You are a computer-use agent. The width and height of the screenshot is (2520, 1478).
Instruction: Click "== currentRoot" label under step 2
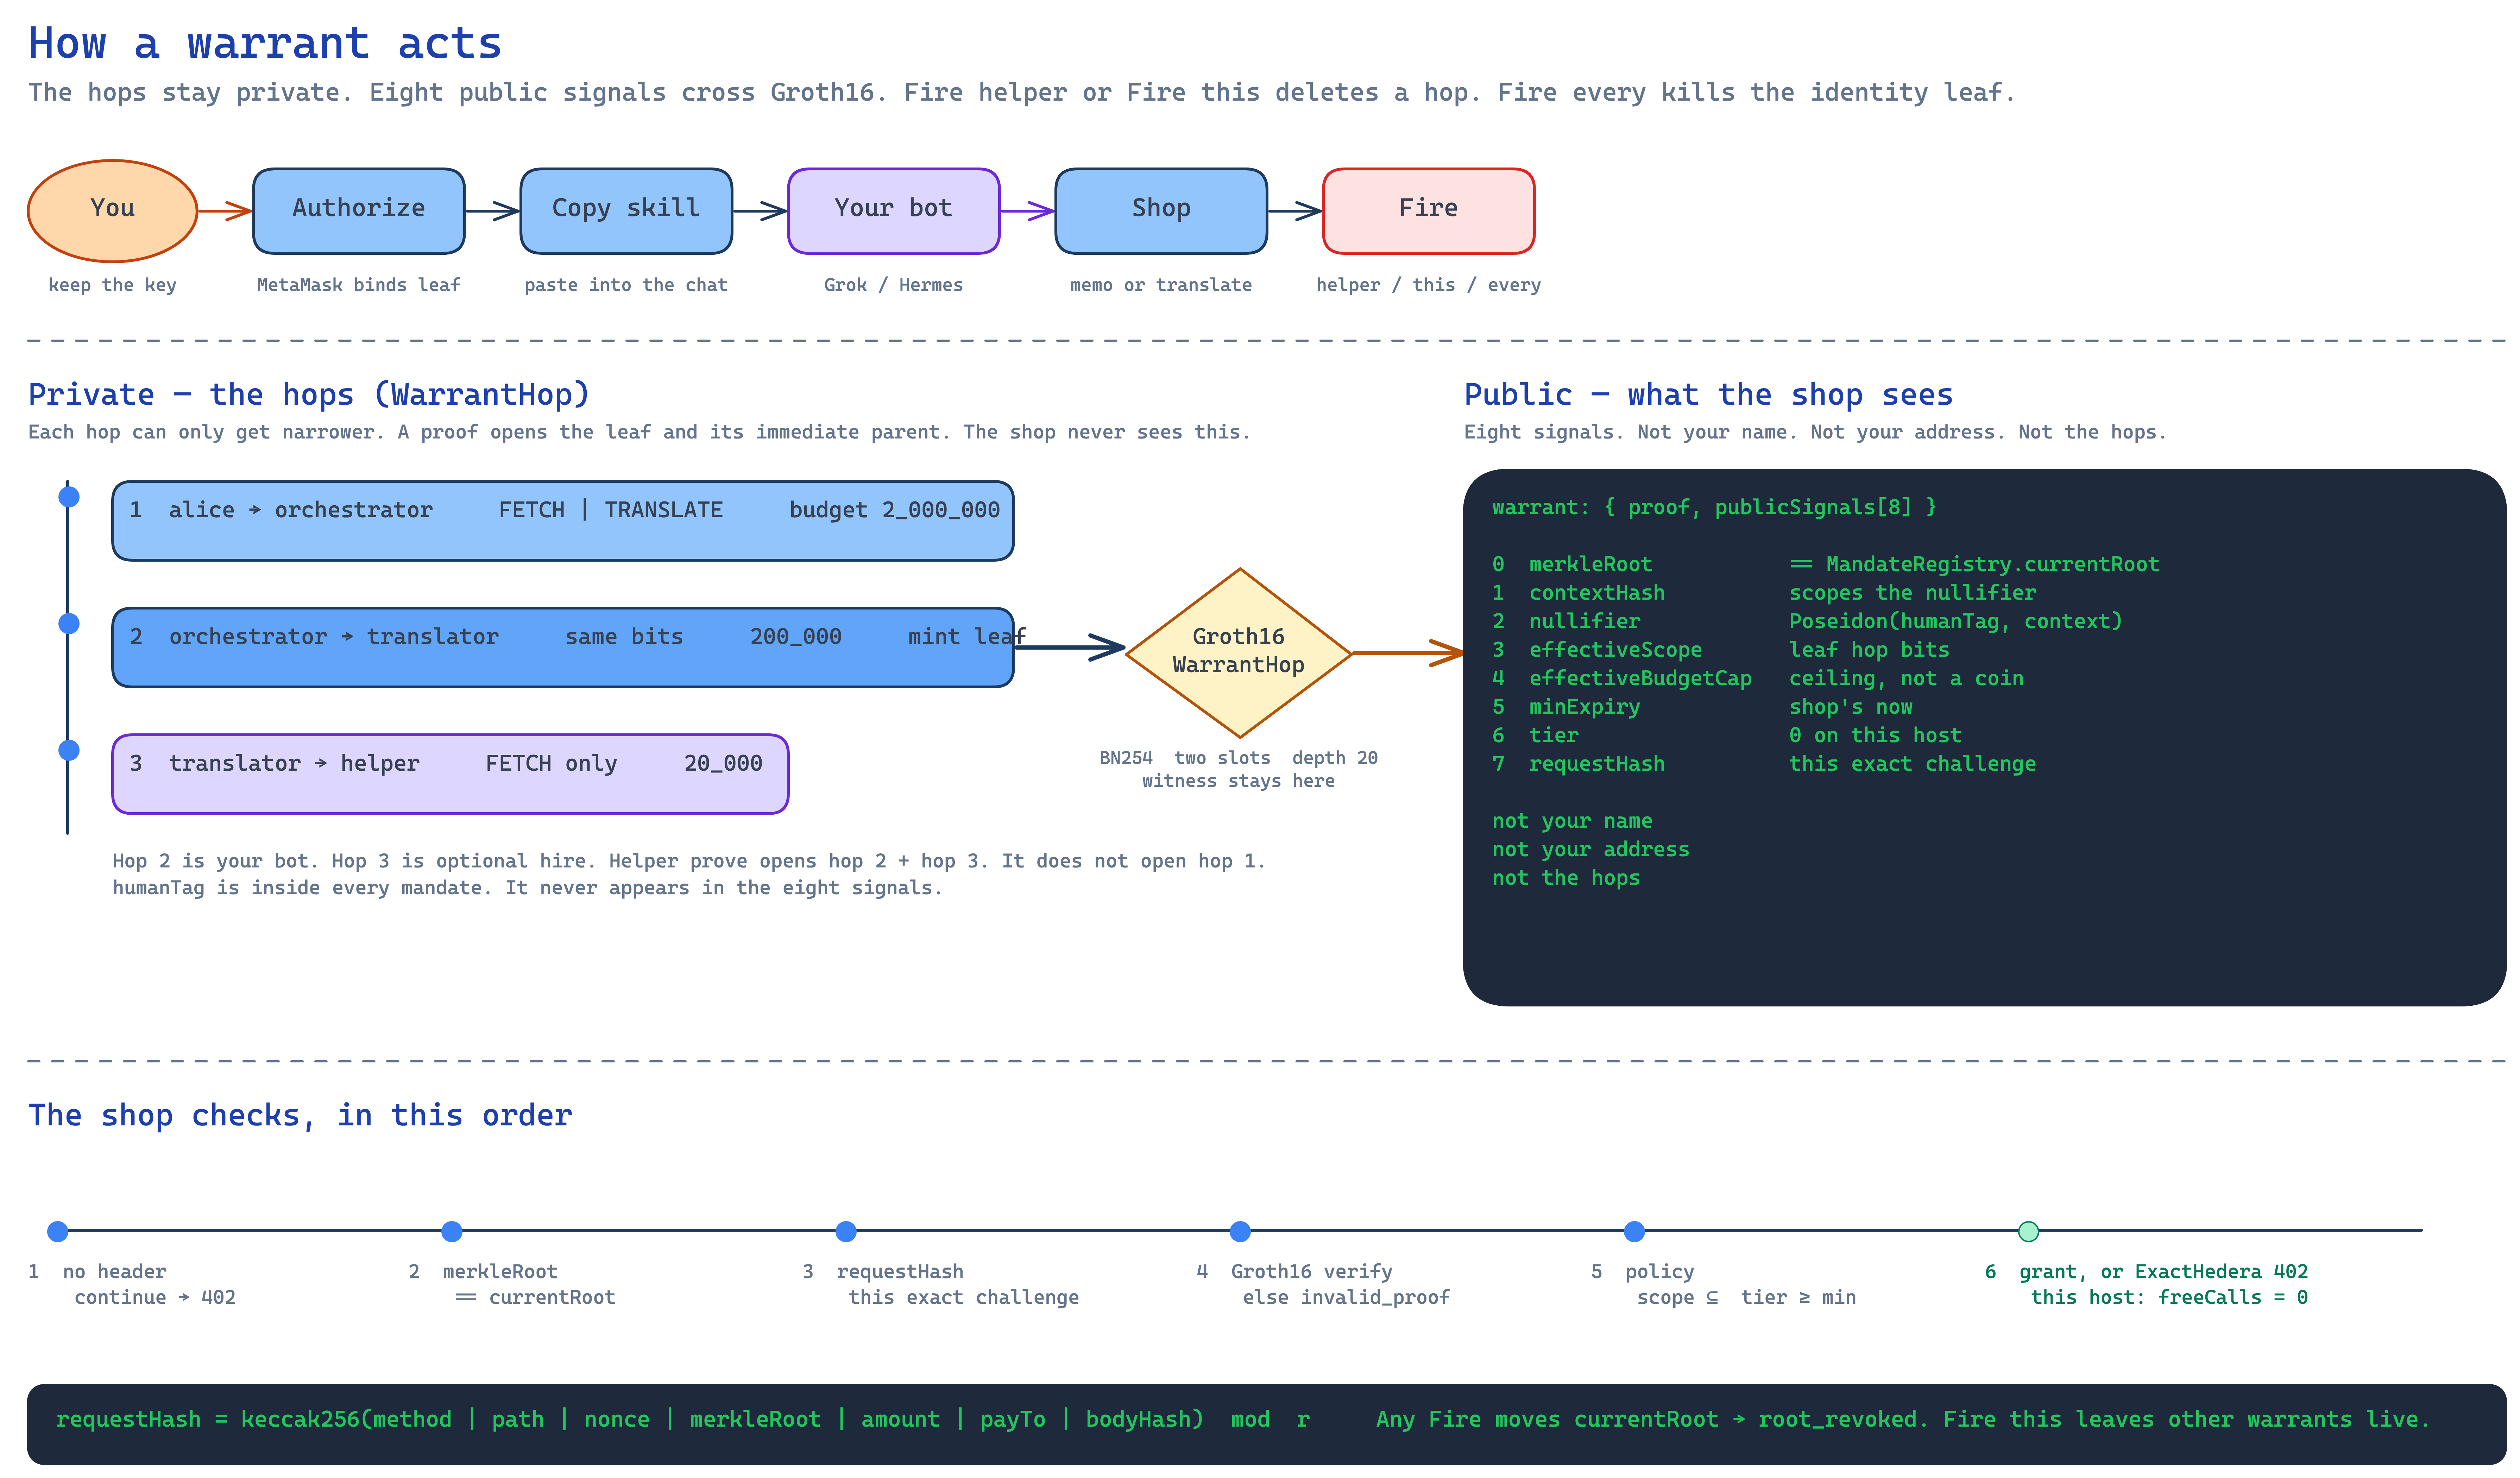(x=535, y=1298)
